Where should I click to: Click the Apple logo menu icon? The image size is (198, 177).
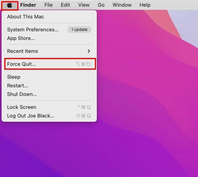coord(10,5)
